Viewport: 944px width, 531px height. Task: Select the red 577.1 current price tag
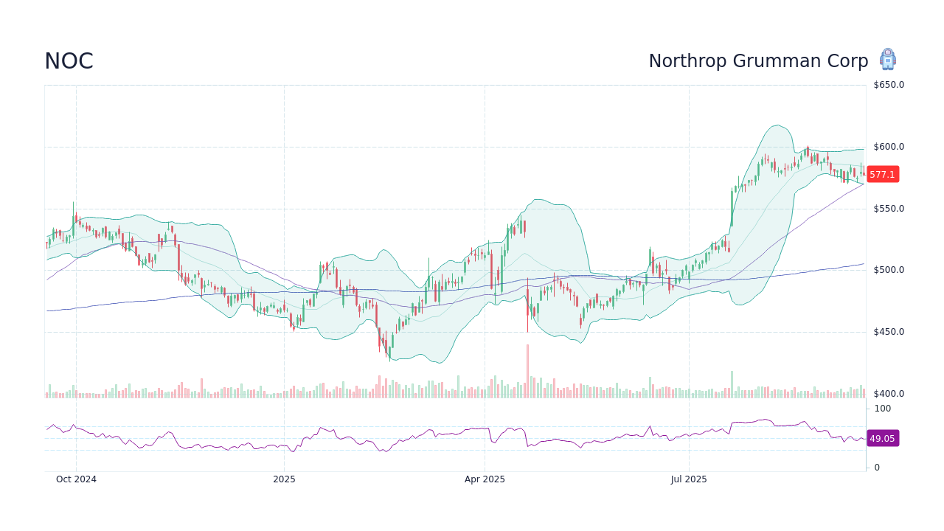coord(883,174)
